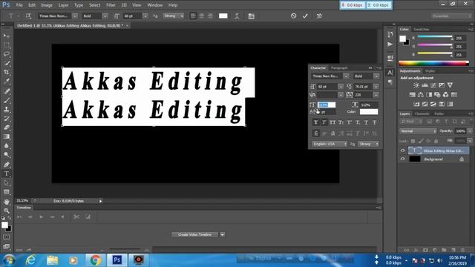Open the Character panel dock icon
The image size is (475, 267).
390,73
